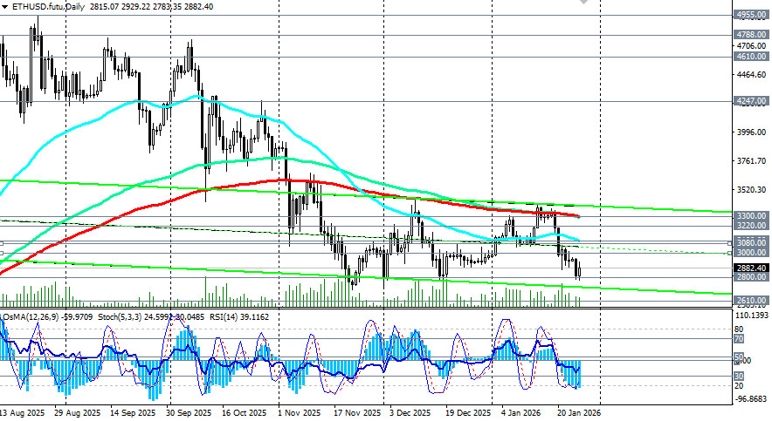
Task: Grab the left handle of 3080 line
Action: (3, 243)
